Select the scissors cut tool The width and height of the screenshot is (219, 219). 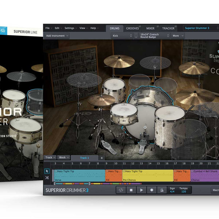click(x=47, y=178)
